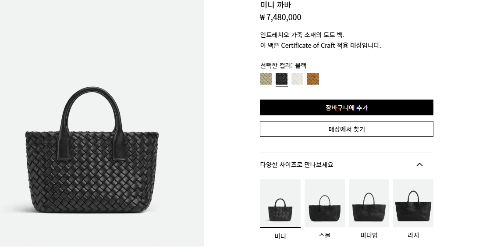Select the 스몰 size label
The image size is (479, 250).
coord(324,236)
